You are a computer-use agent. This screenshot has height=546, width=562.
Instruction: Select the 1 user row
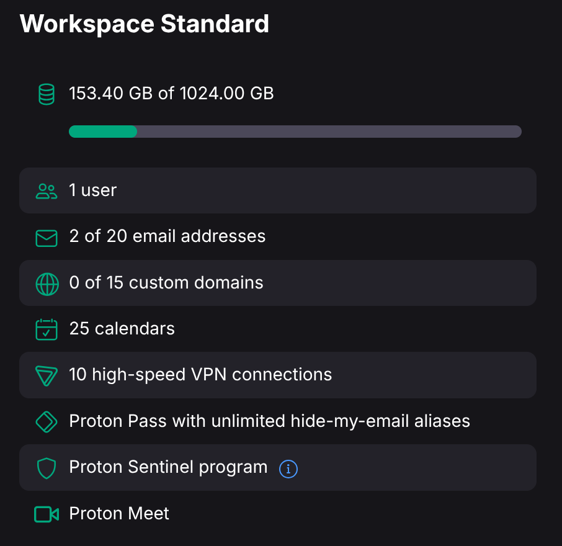[278, 190]
